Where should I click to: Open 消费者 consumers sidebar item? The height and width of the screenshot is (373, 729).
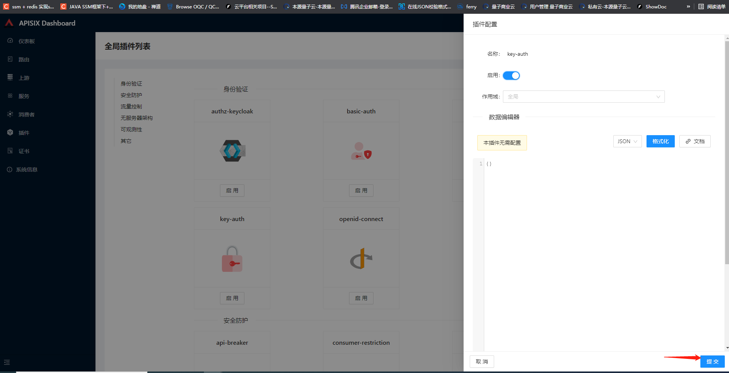pos(26,115)
